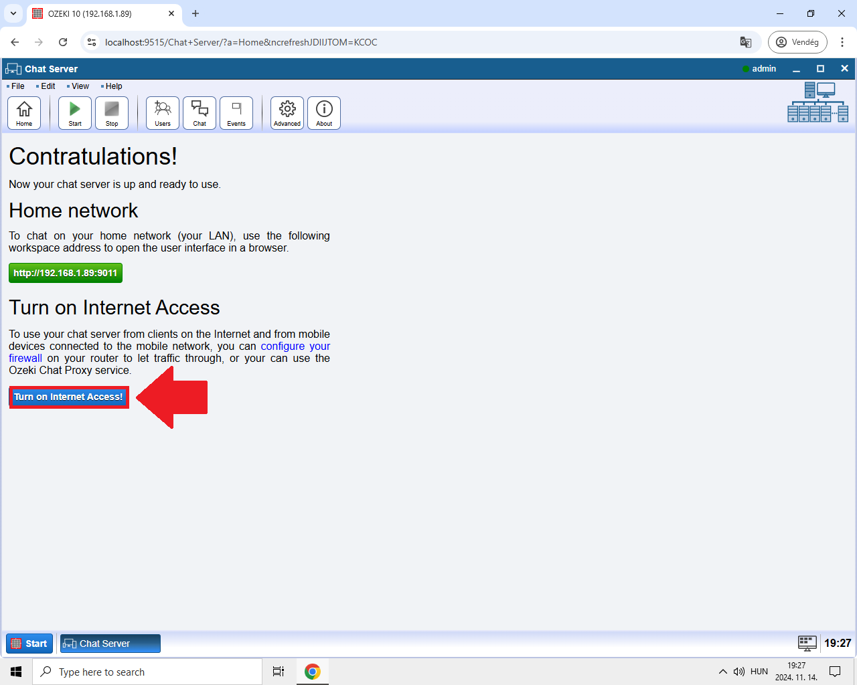Open Windows notification center
This screenshot has width=857, height=685.
coord(835,672)
